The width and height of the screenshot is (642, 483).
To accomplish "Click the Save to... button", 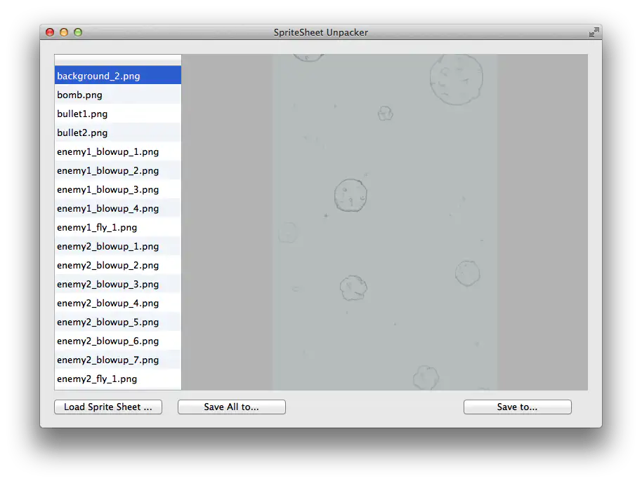I will coord(517,407).
